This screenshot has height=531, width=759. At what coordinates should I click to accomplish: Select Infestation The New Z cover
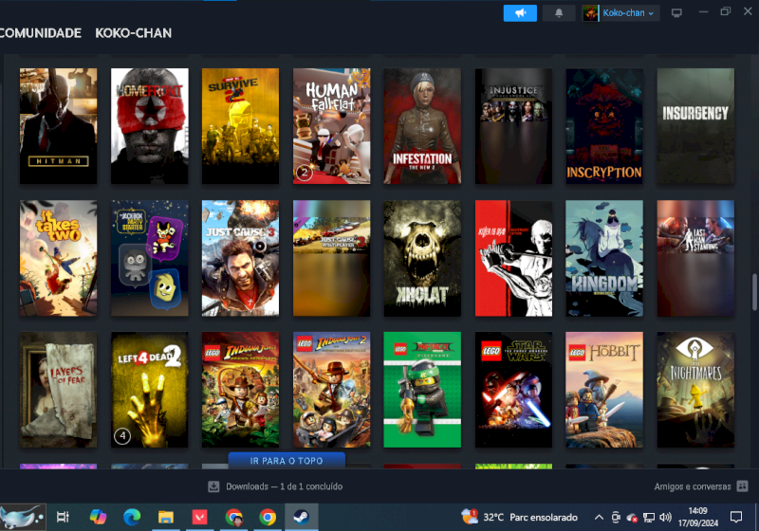[422, 126]
